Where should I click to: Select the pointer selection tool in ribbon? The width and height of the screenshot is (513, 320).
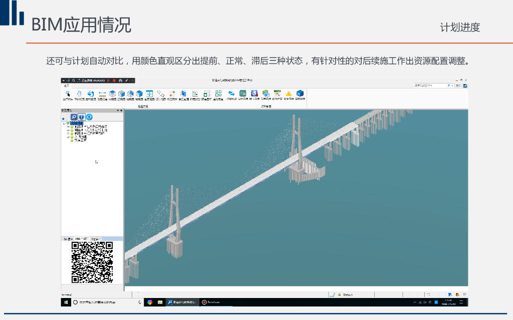[68, 93]
